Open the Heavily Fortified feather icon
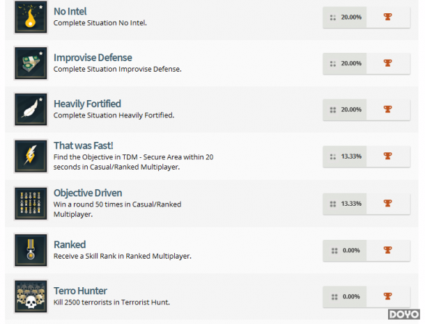 coord(31,110)
